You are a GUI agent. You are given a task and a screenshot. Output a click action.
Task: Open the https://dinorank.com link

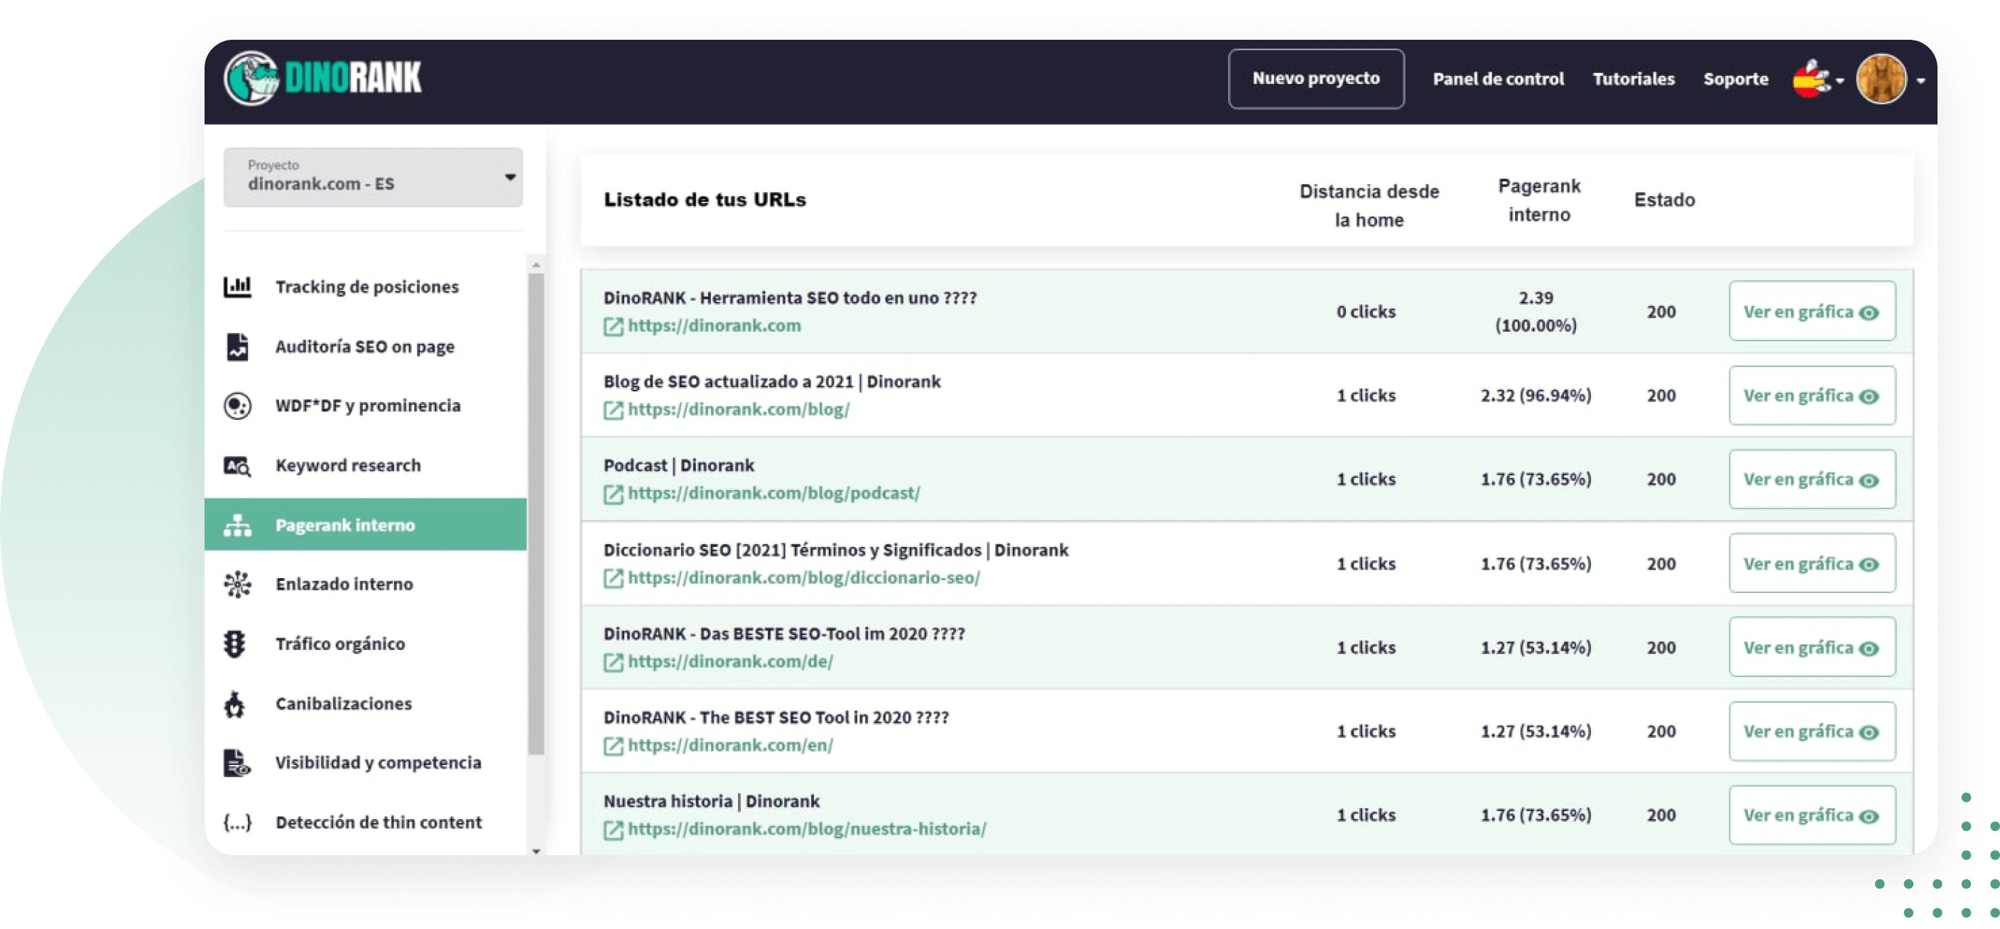tap(714, 326)
